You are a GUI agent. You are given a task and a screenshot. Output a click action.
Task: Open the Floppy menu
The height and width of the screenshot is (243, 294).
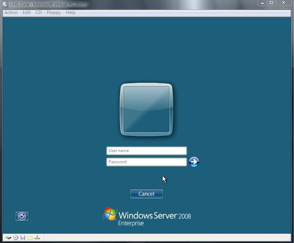click(53, 12)
